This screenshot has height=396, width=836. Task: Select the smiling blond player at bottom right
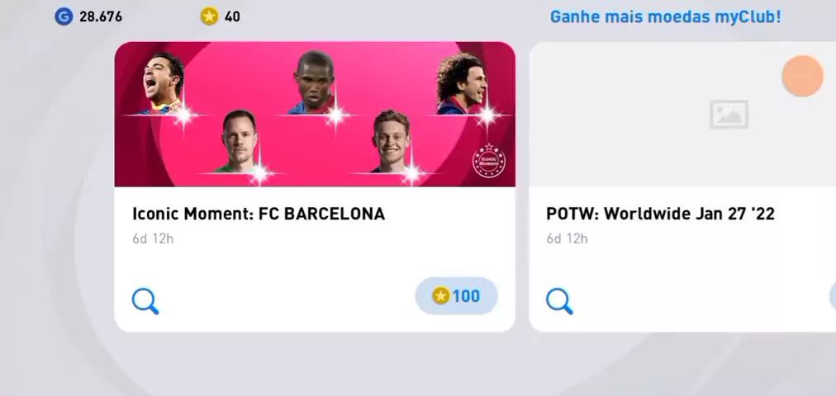391,141
